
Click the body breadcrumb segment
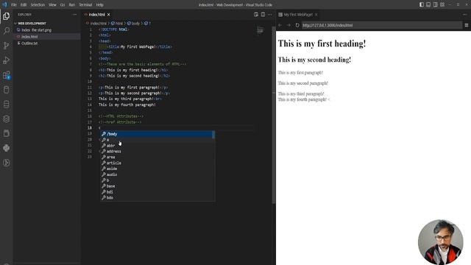pyautogui.click(x=134, y=23)
